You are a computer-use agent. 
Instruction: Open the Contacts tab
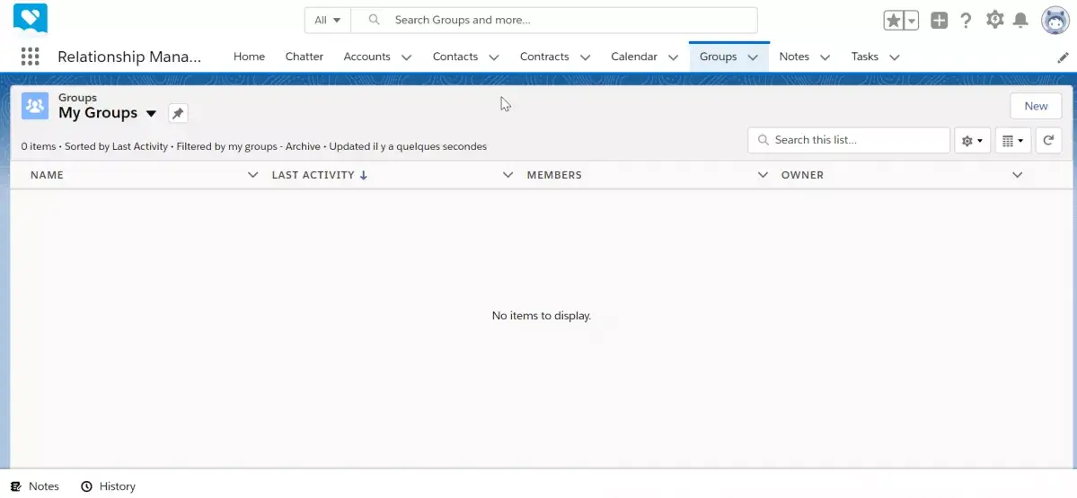(455, 57)
